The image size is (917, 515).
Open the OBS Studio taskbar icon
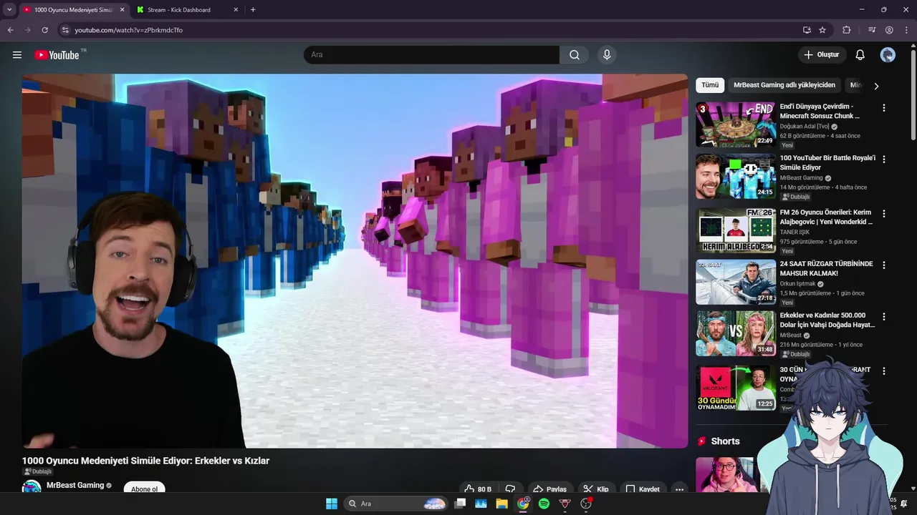(x=586, y=504)
